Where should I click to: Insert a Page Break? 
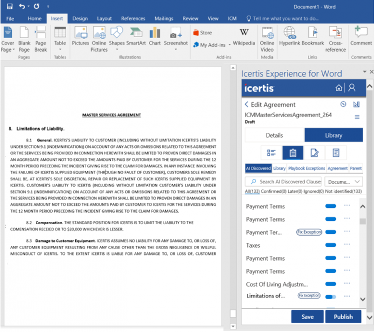click(x=41, y=40)
